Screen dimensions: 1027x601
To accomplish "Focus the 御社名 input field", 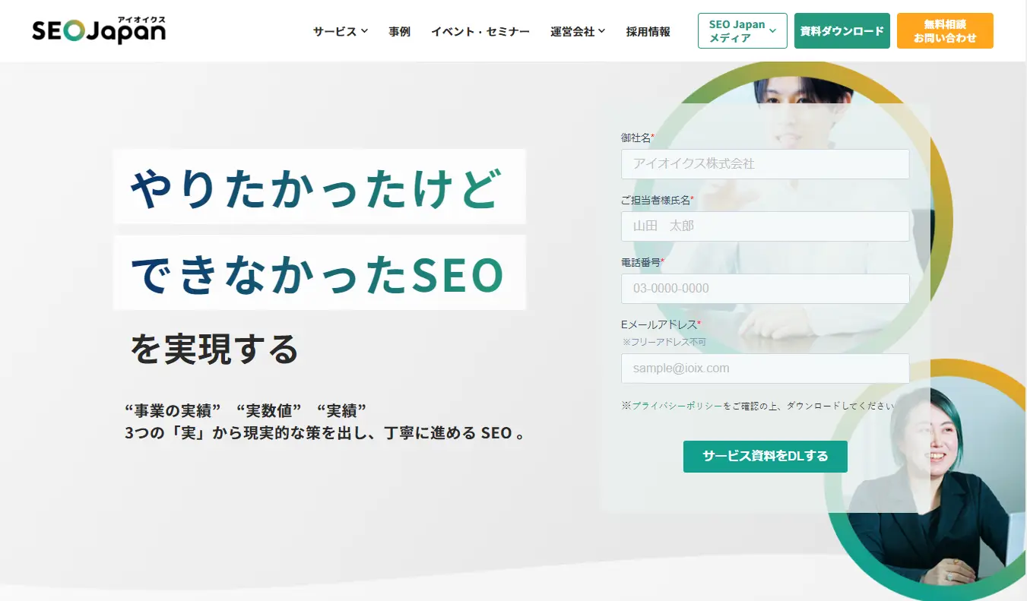I will point(765,163).
